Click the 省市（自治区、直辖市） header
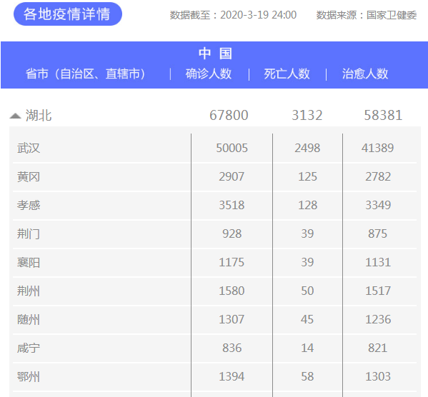This screenshot has width=428, height=397. [86, 74]
